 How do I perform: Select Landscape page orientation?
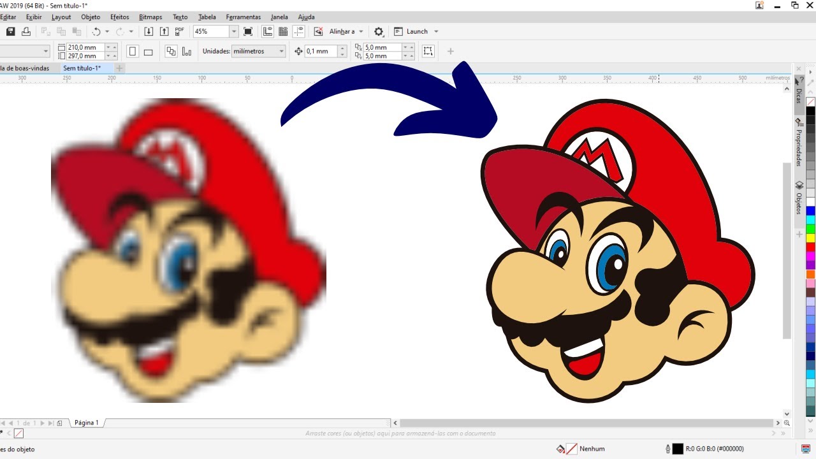pos(148,52)
